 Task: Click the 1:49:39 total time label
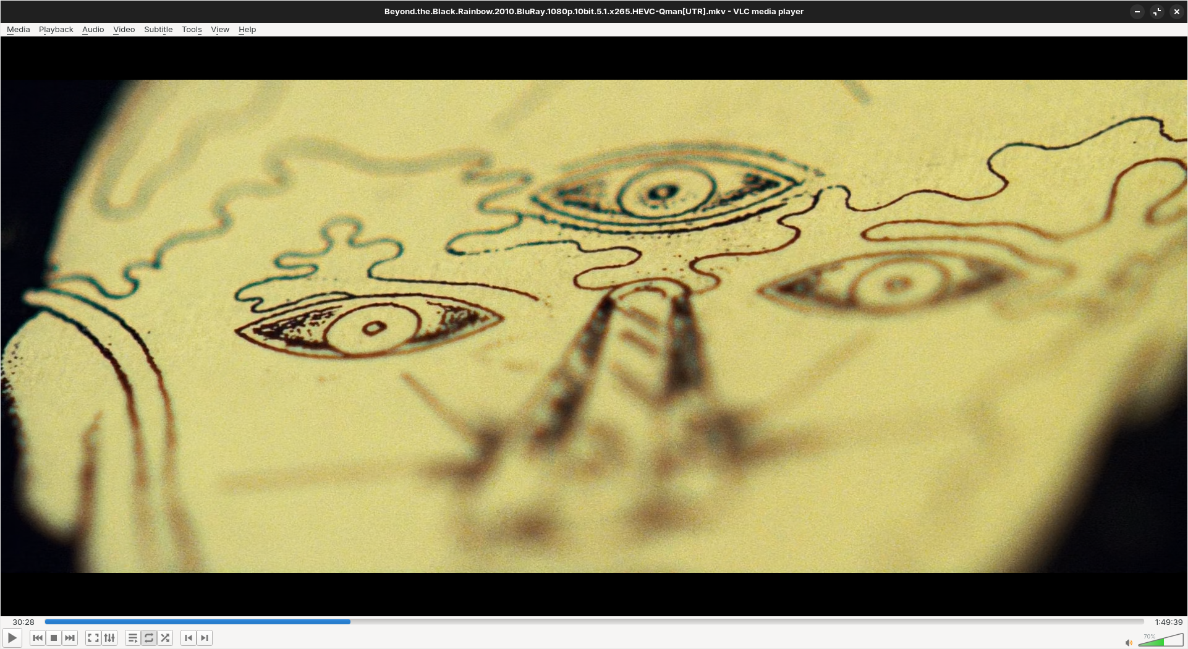pos(1168,622)
